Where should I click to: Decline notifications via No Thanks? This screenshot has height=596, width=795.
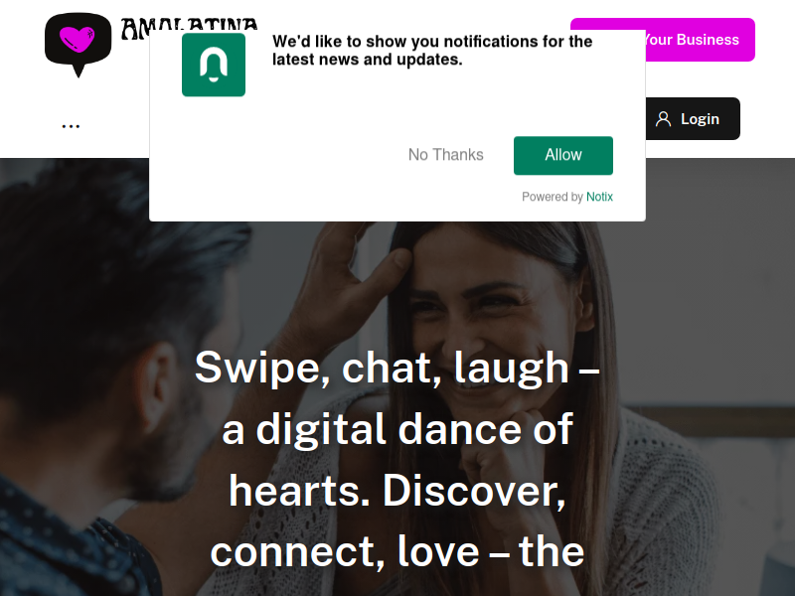coord(446,155)
